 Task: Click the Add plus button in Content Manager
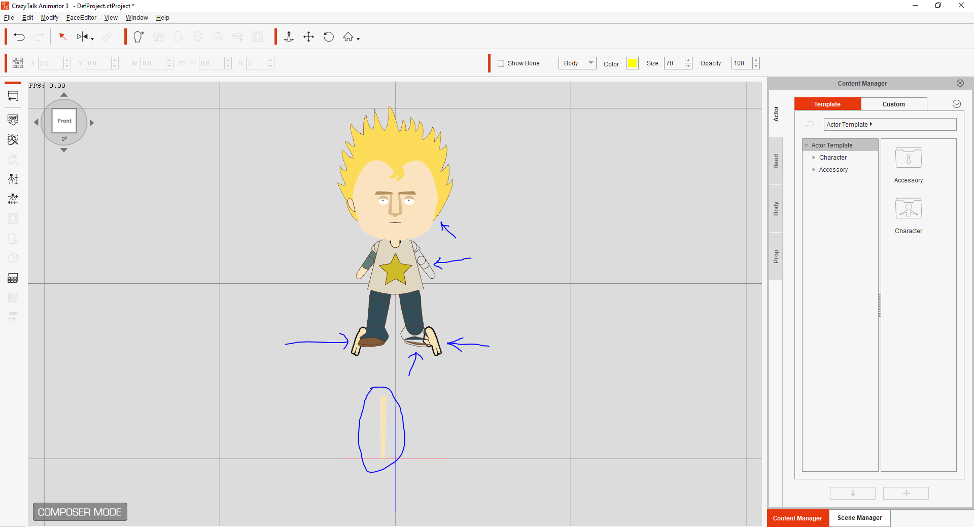(906, 494)
